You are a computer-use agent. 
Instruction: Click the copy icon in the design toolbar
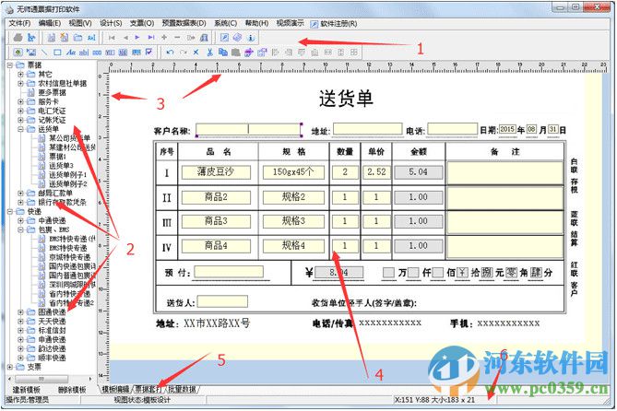pos(222,52)
